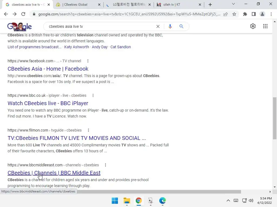Open Watch CBeebies live - BBC iPlayer

tap(48, 103)
